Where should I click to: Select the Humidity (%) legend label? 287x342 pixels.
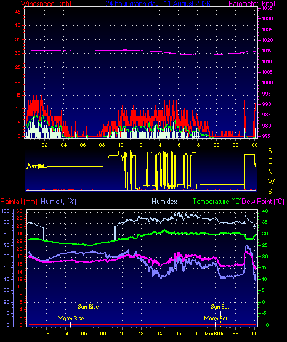point(59,202)
